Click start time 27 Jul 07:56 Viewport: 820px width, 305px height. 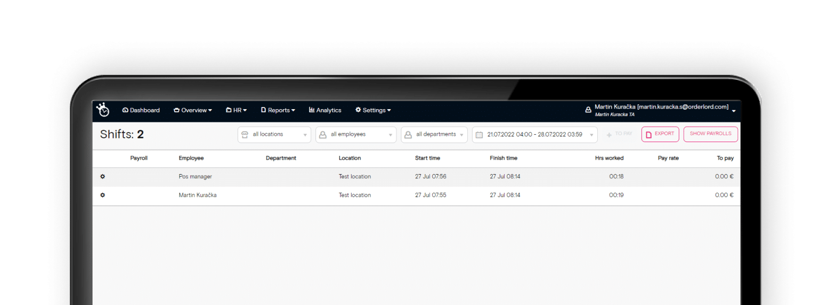pos(431,177)
